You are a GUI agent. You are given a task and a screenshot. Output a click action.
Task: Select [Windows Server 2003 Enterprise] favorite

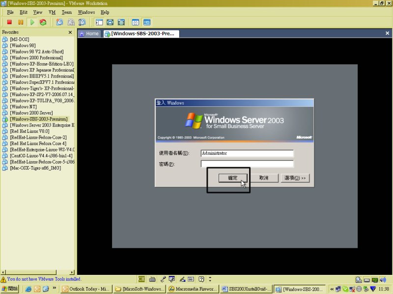[x=42, y=125]
